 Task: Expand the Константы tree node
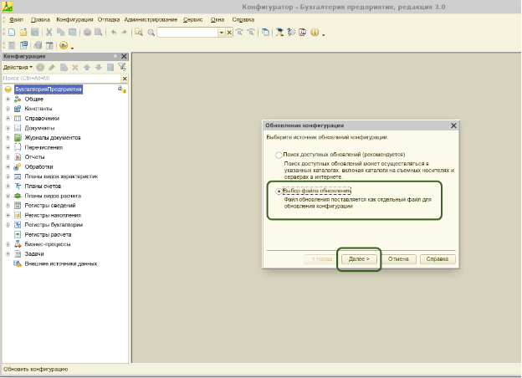point(8,109)
